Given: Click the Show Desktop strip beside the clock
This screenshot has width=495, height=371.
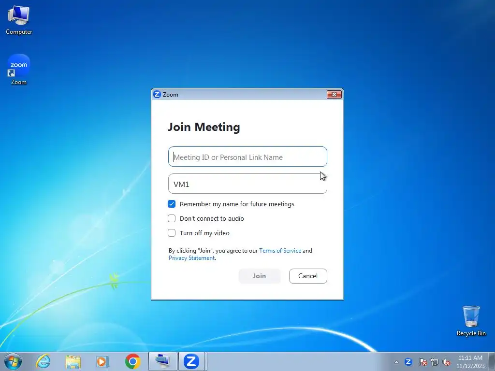Looking at the screenshot, I should pos(492,362).
